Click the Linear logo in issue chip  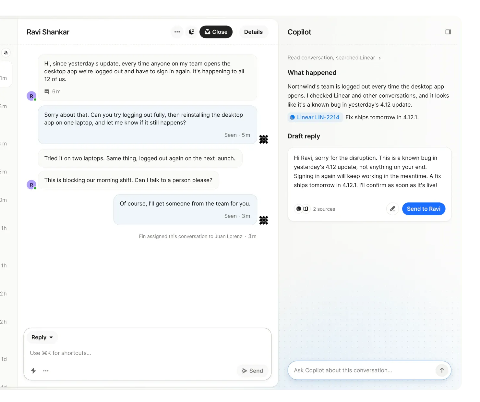point(292,117)
